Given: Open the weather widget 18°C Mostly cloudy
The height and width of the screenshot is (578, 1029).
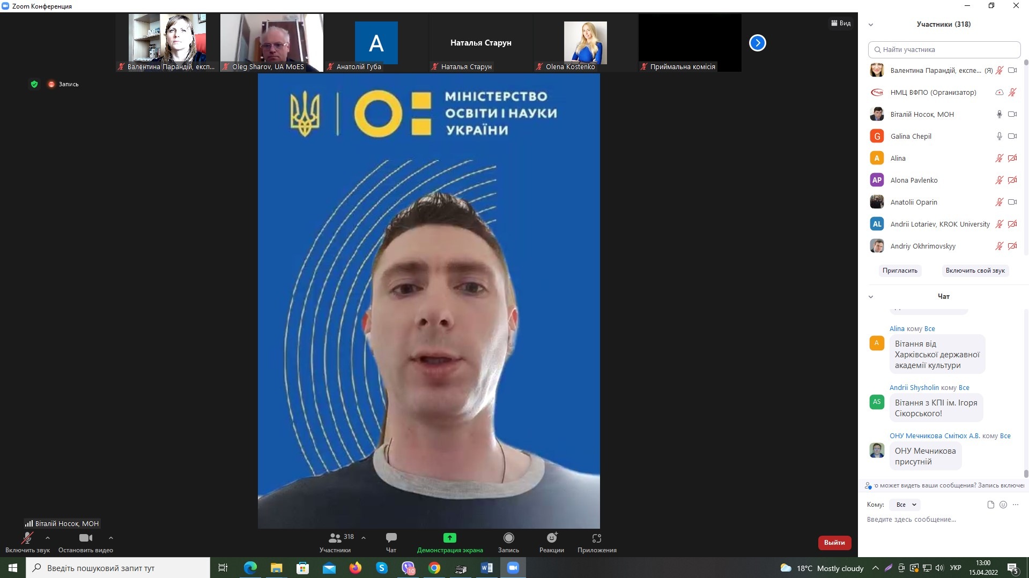Looking at the screenshot, I should [822, 568].
